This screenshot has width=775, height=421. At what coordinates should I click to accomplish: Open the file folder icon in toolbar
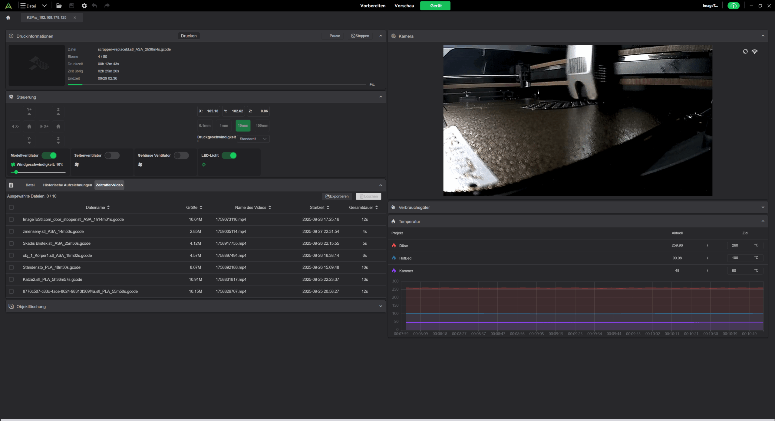click(59, 6)
